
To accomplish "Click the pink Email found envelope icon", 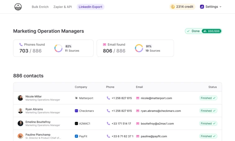I will [104, 45].
